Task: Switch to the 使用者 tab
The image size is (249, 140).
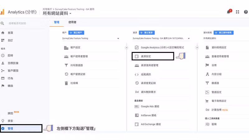Action: click(72, 22)
